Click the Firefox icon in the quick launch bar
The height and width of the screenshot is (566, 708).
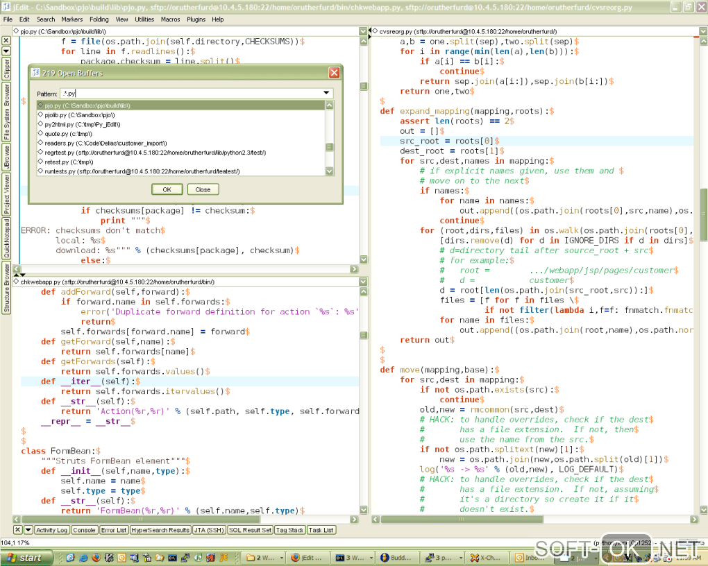pos(95,558)
